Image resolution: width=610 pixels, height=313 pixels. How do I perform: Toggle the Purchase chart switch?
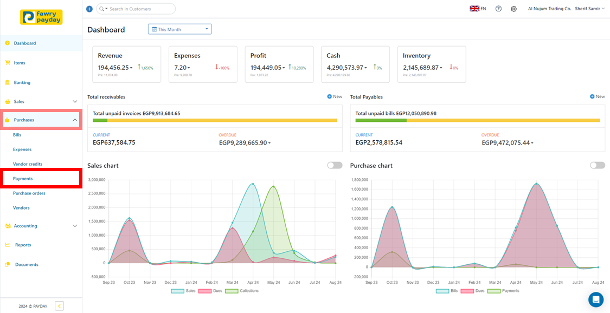click(597, 165)
